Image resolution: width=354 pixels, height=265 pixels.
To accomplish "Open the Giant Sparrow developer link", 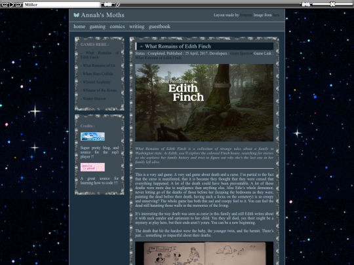I will click(241, 54).
